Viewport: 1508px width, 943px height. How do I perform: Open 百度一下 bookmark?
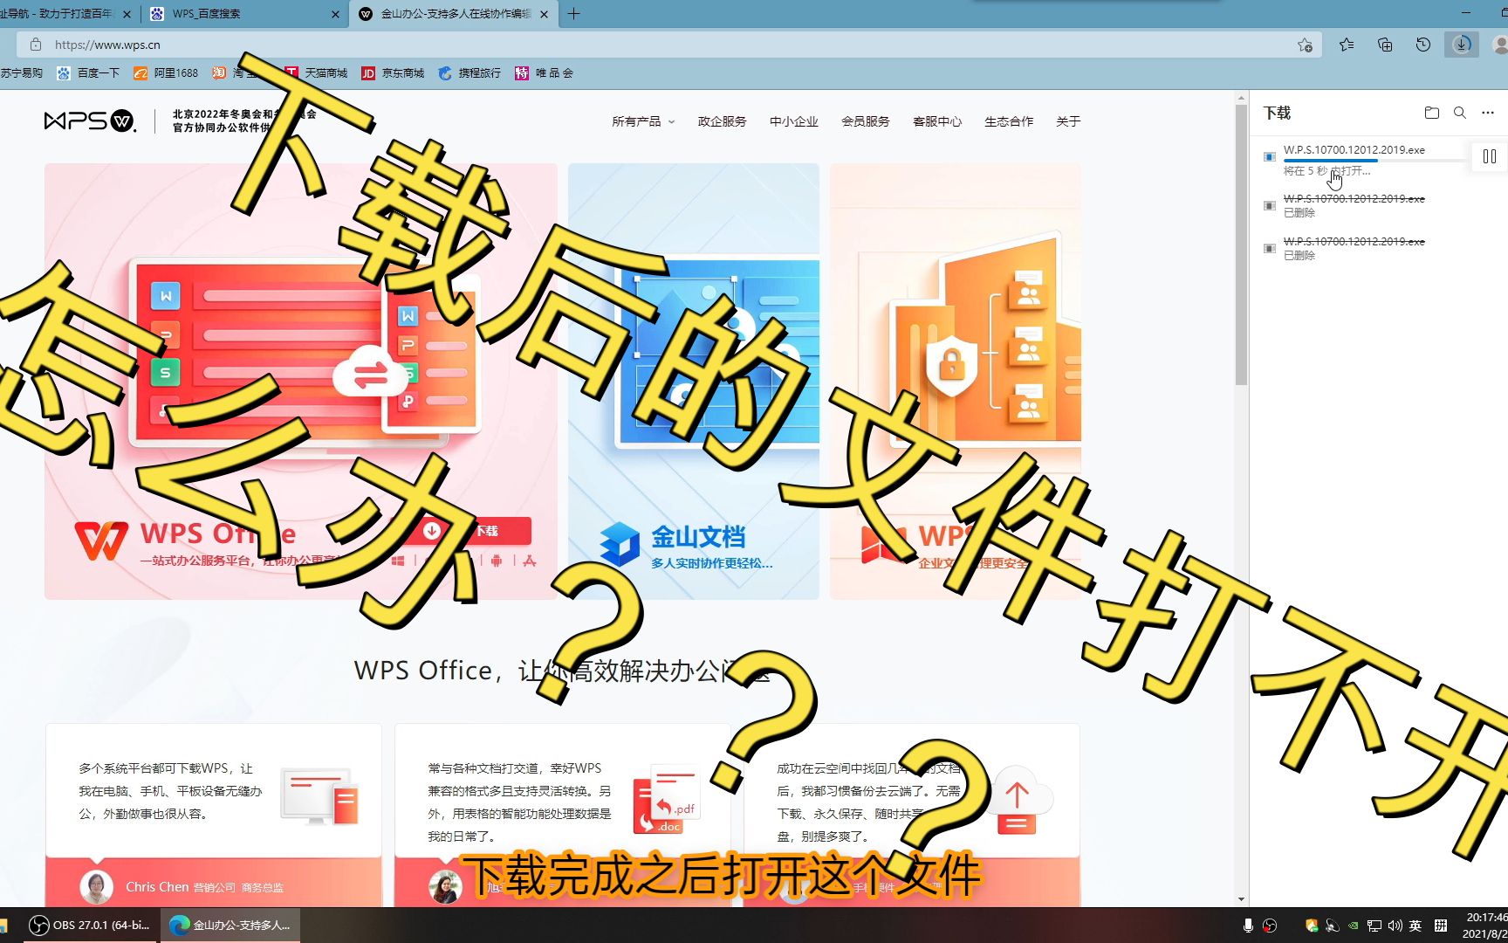pos(88,73)
